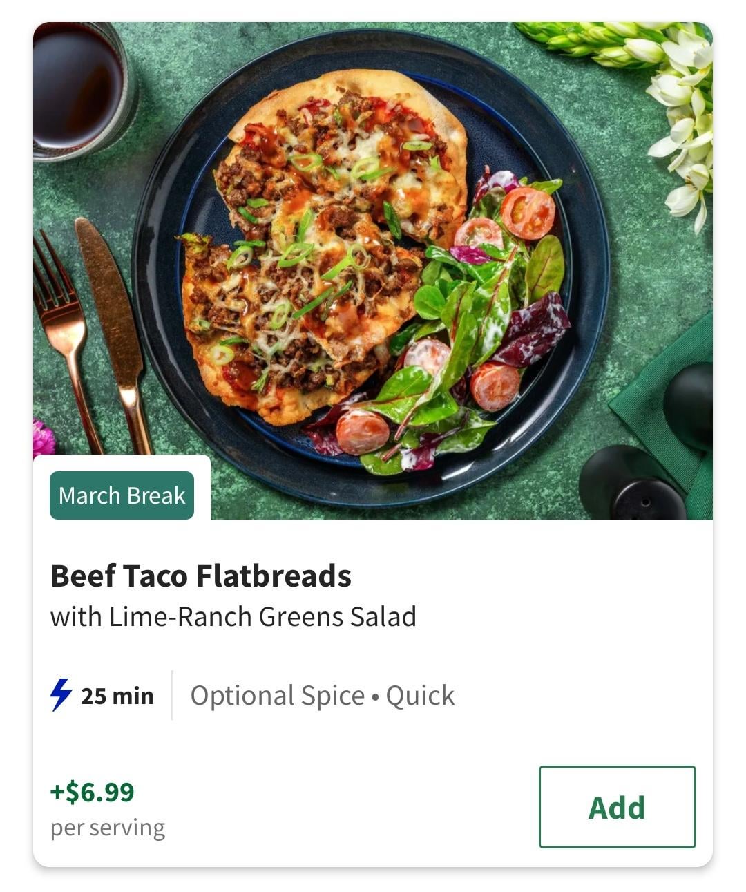Click the pink flower at the photo edge
746x892 pixels.
pos(43,439)
